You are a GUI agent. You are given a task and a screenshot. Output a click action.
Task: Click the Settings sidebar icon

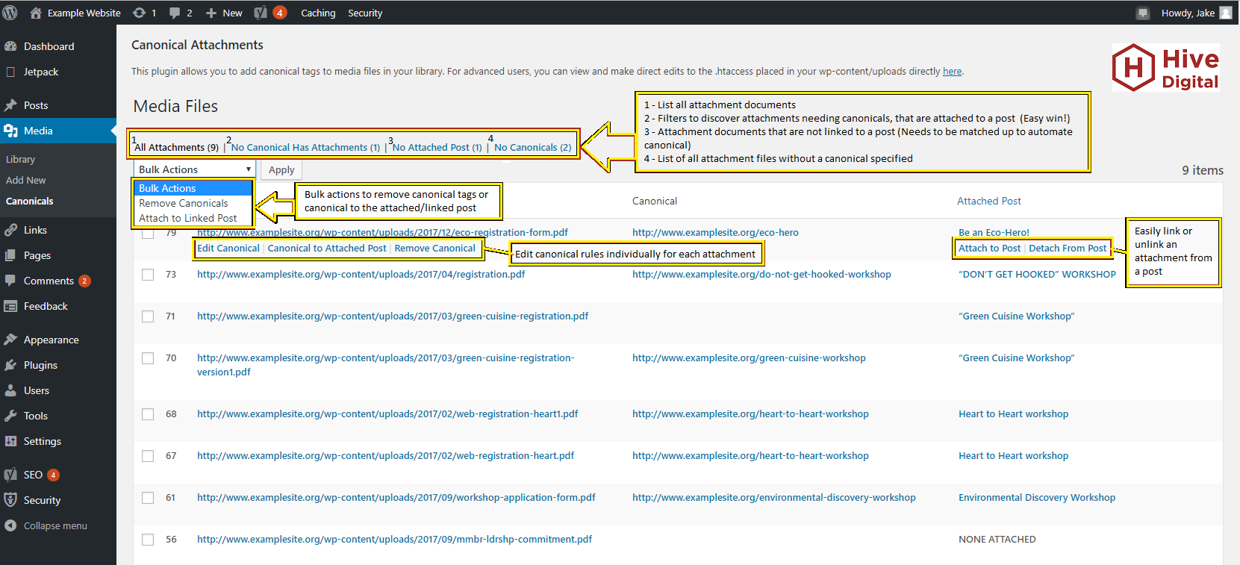click(10, 441)
